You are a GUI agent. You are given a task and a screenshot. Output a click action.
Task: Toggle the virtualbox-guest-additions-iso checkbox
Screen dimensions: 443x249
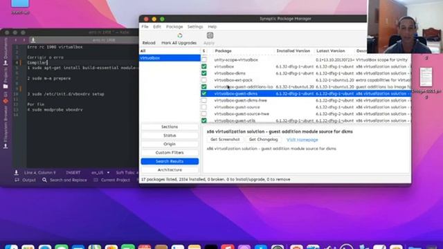click(x=204, y=87)
